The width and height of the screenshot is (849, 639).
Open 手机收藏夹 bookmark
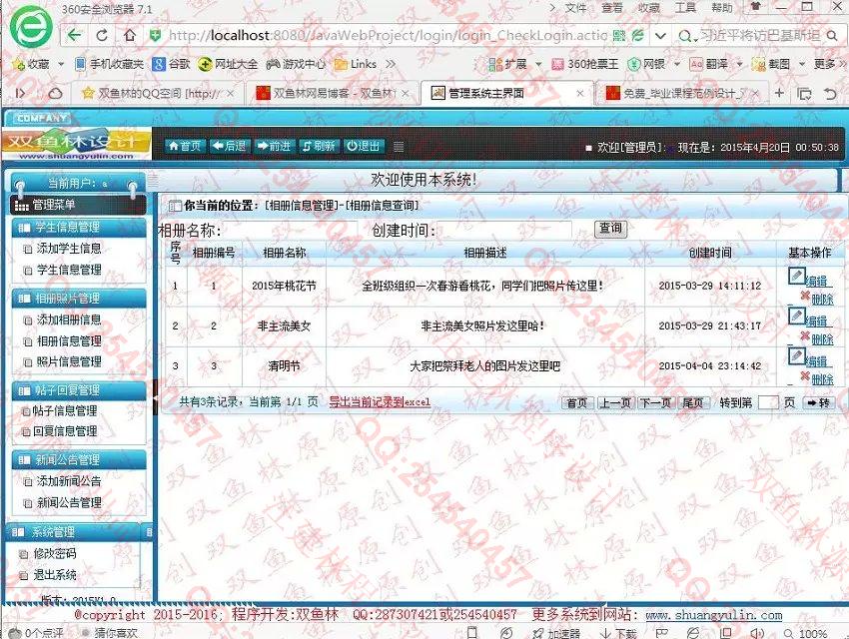pos(110,64)
